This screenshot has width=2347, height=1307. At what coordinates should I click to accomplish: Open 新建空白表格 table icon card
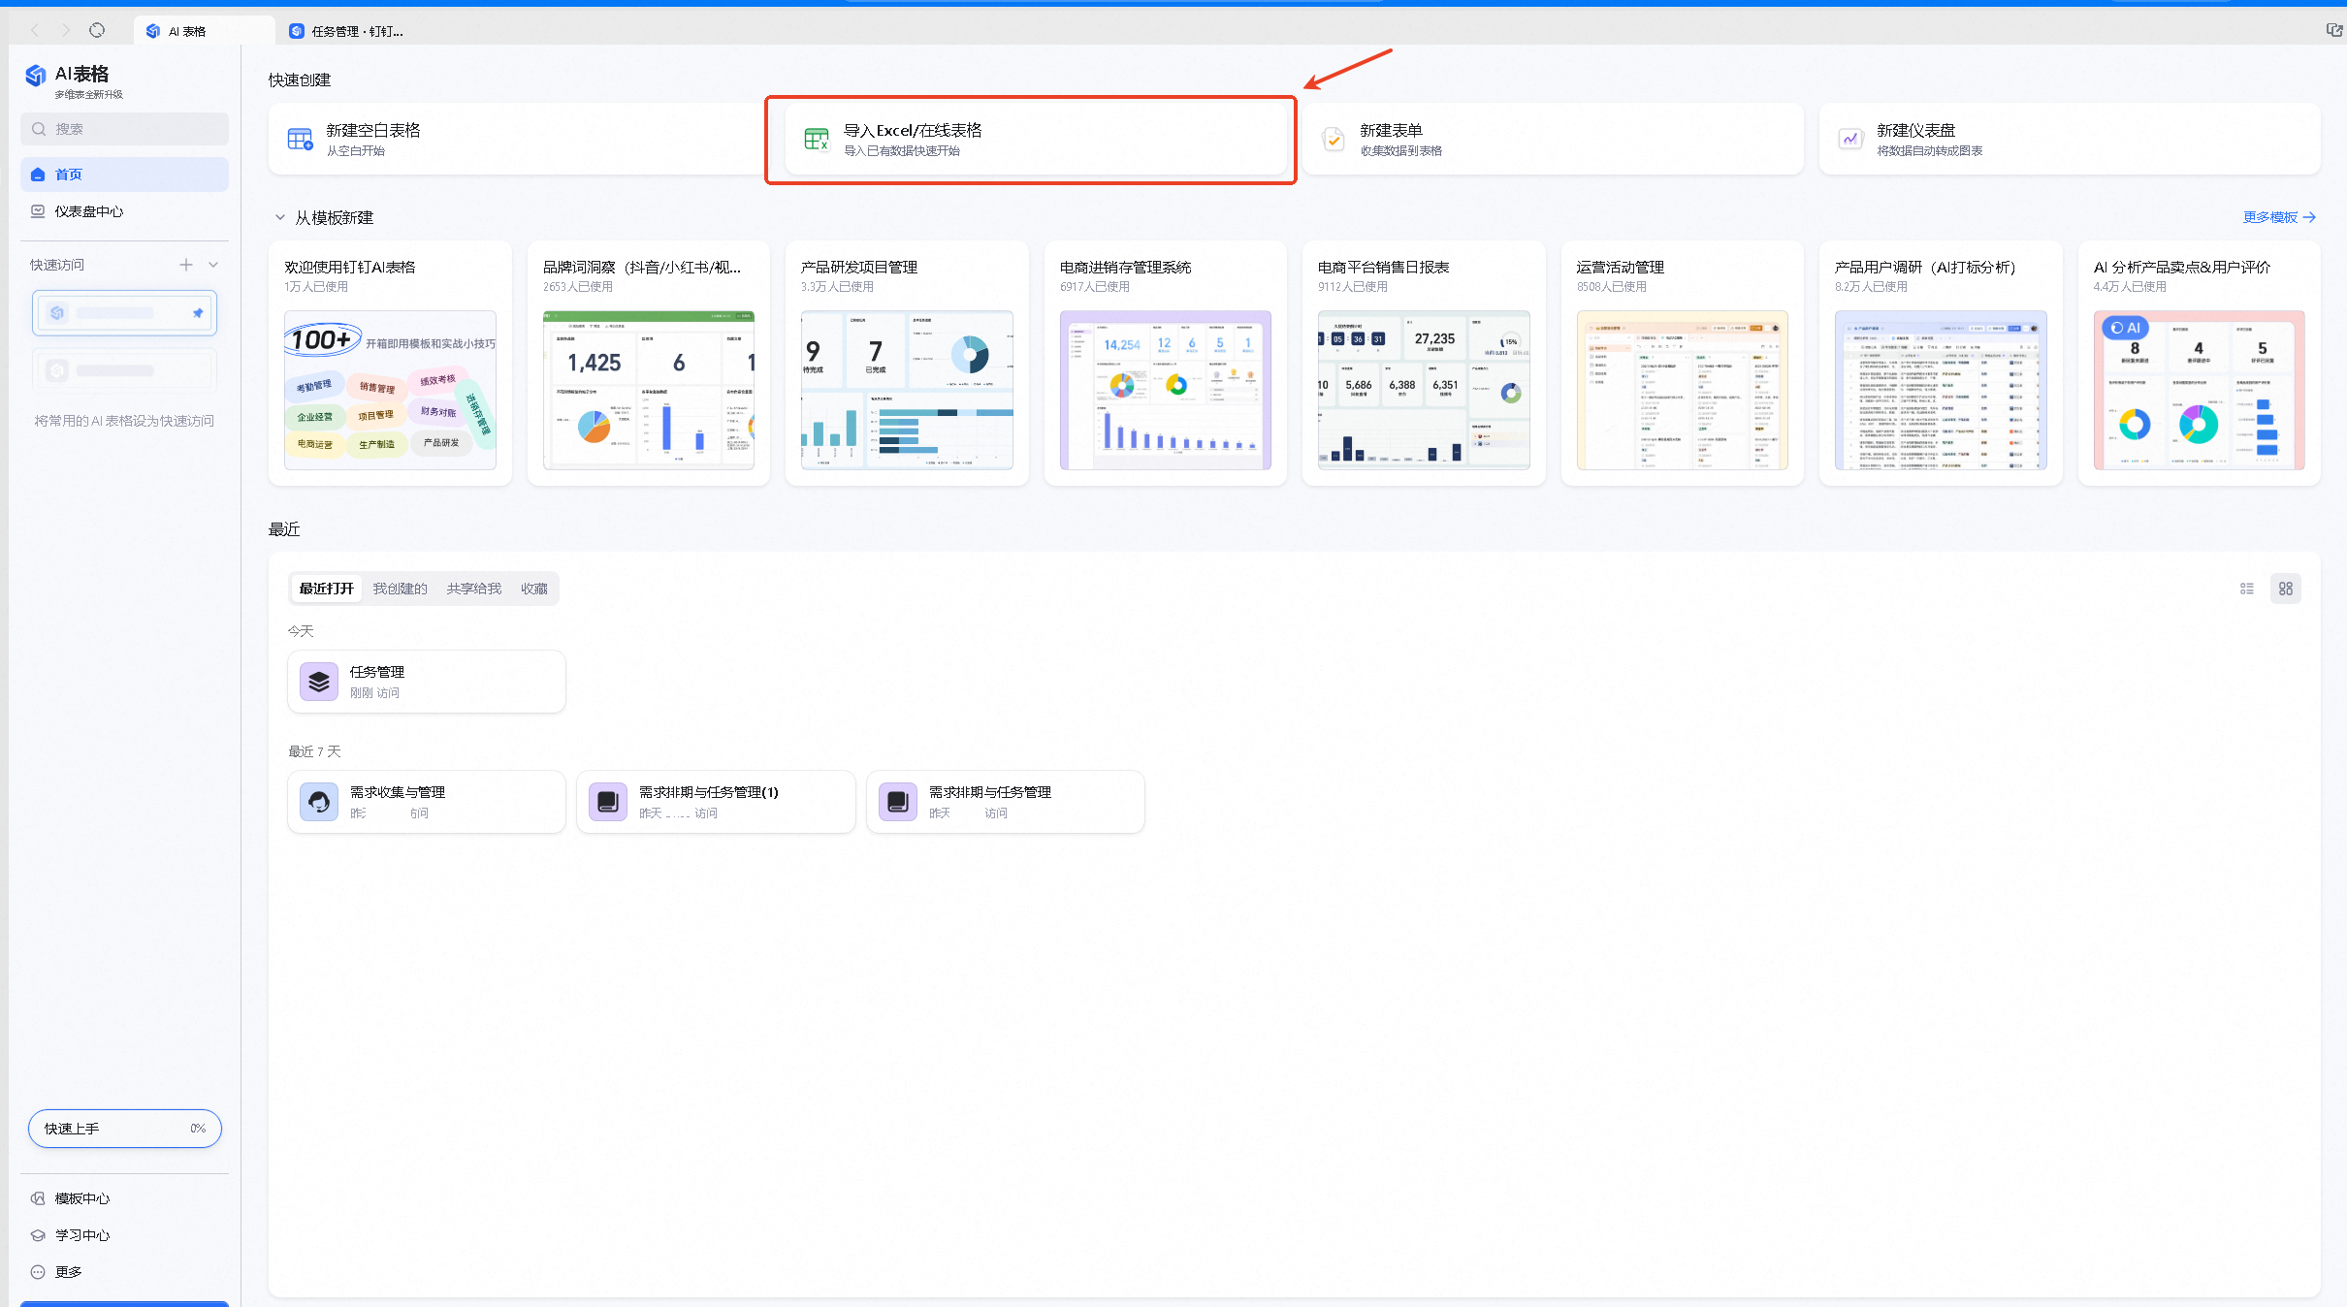point(300,140)
